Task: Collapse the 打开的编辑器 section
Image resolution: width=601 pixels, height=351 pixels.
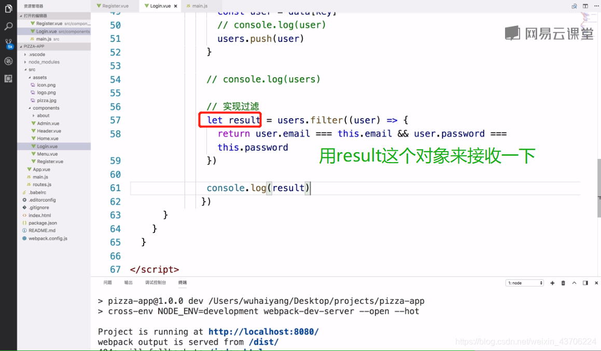Action: 53,16
